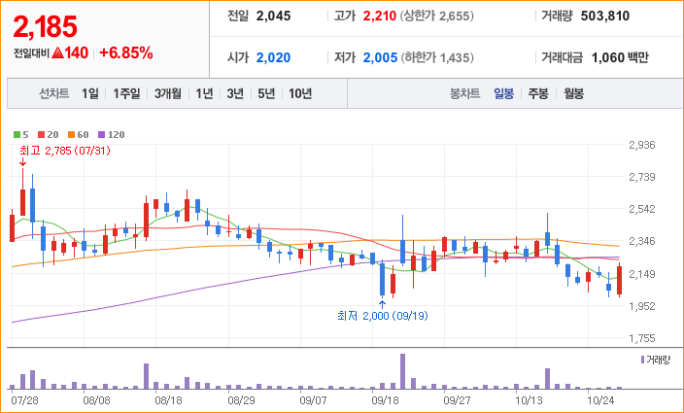Click the 봉차트 label
684x413 pixels.
pyautogui.click(x=465, y=93)
